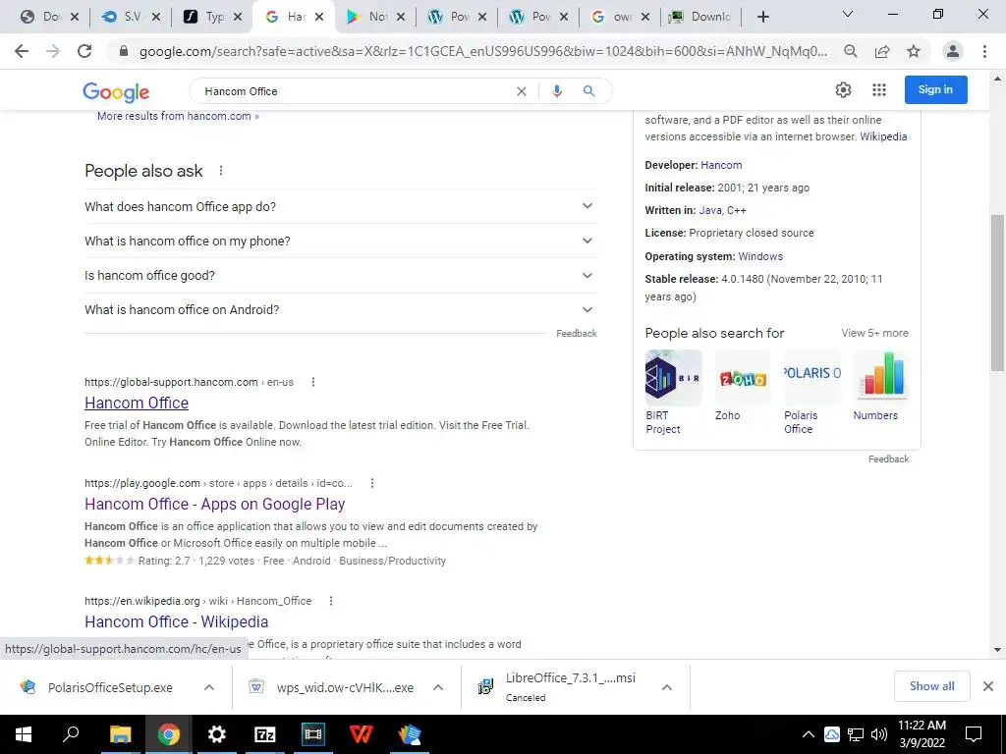Screen dimensions: 1006x754
Task: Open Windows Start menu
Action: pyautogui.click(x=23, y=734)
